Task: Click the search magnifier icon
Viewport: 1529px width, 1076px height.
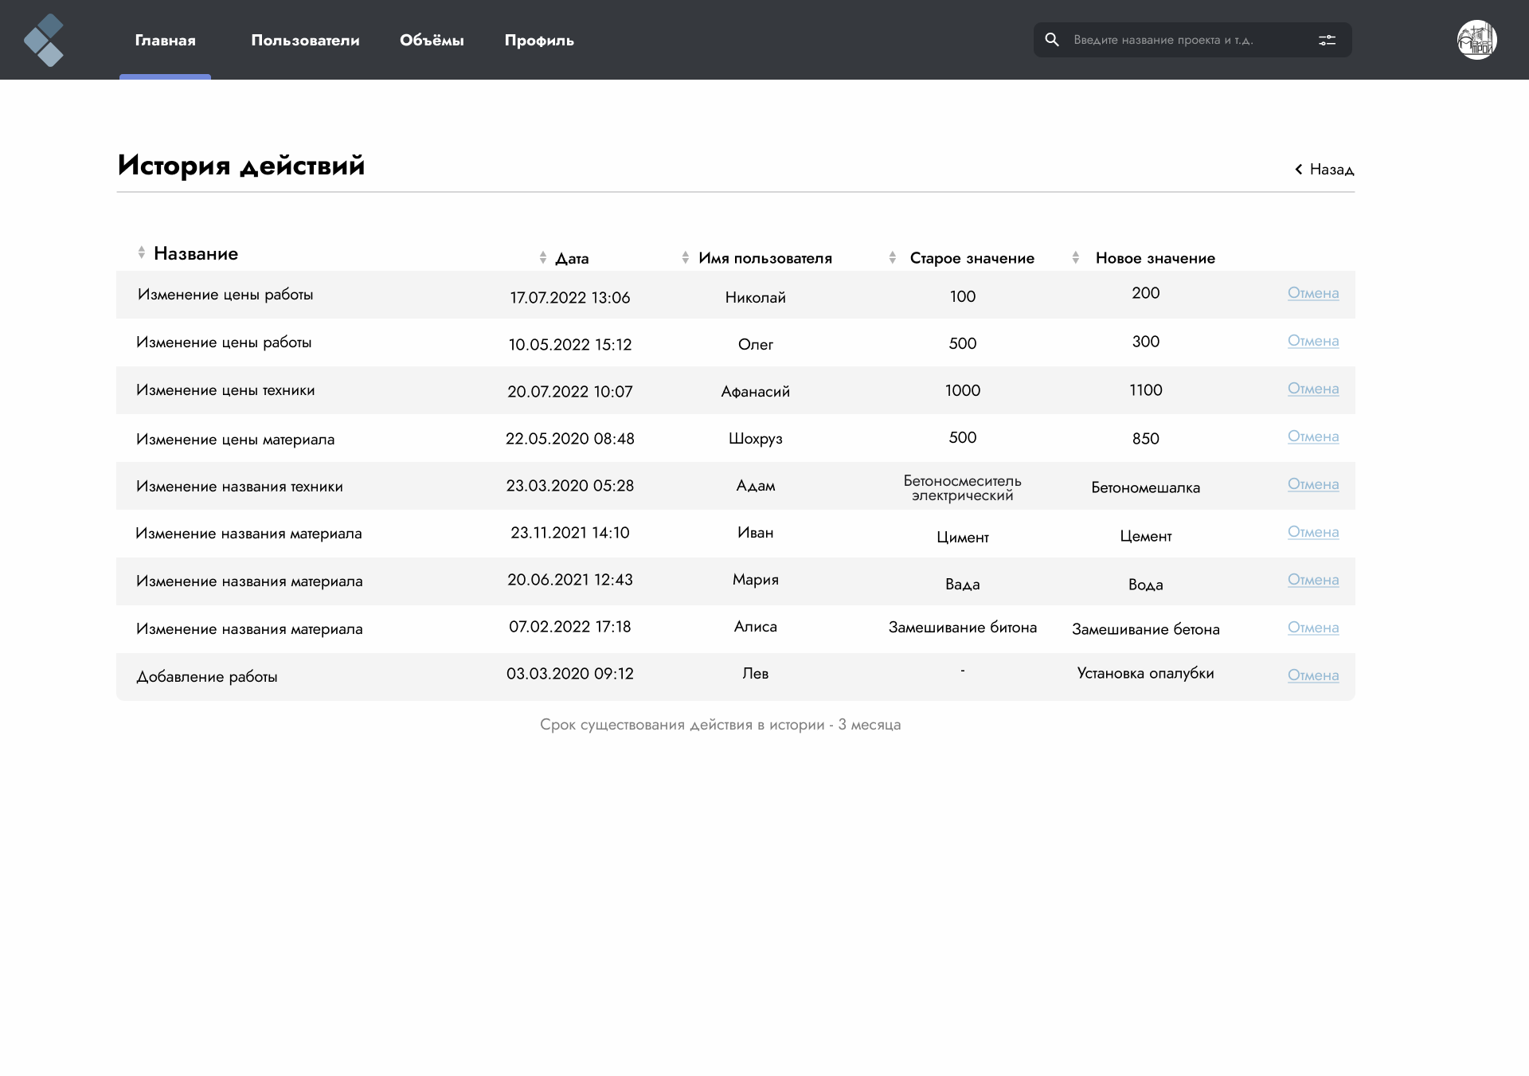Action: tap(1052, 40)
